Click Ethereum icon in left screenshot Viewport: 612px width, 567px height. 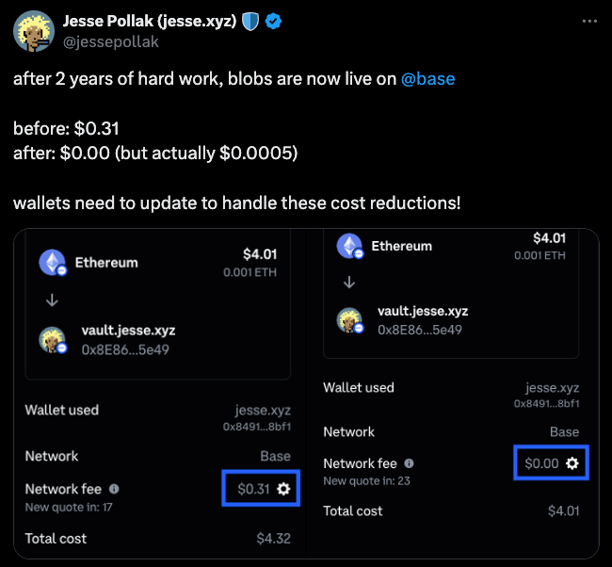(x=52, y=262)
